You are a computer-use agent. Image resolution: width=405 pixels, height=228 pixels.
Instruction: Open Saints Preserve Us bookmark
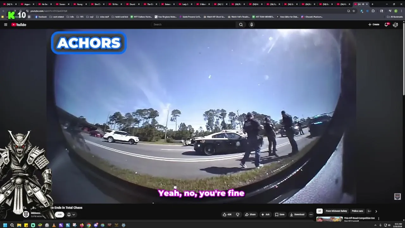pyautogui.click(x=190, y=17)
